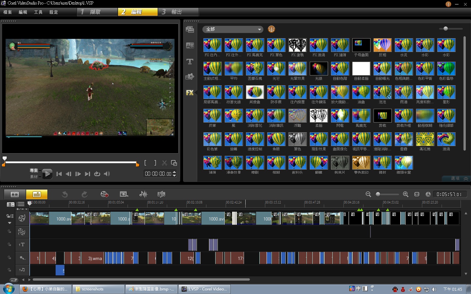
Task: Open the 設定 menu
Action: click(x=54, y=12)
